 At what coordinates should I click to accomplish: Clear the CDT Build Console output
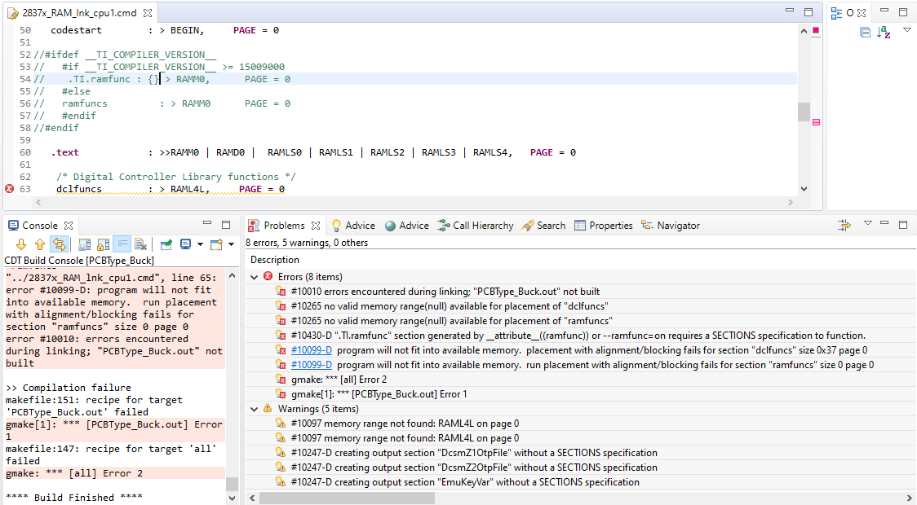pyautogui.click(x=140, y=244)
